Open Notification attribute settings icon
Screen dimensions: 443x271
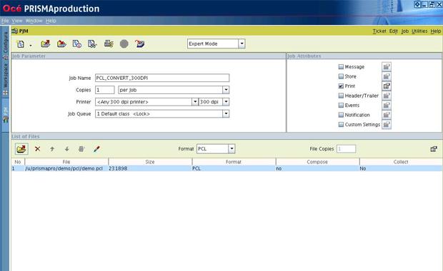387,115
